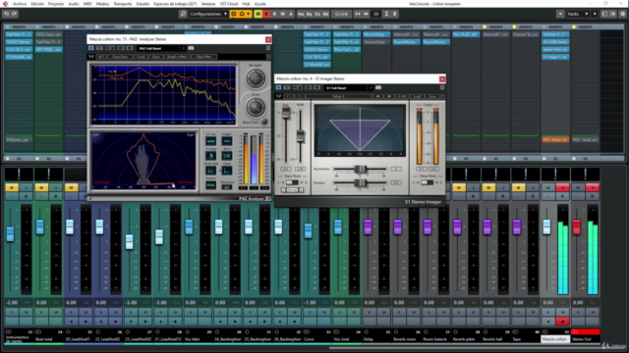This screenshot has width=629, height=353.
Task: Click PAZ Analyzer plugin activate power icon
Action: click(x=91, y=48)
